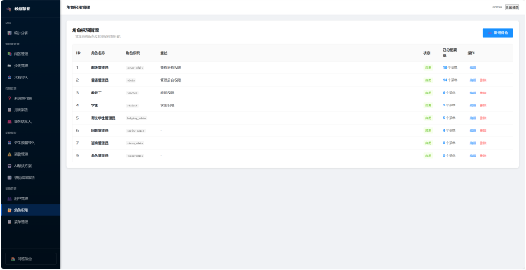Click the 18 个菜单 count in row 1

click(450, 68)
